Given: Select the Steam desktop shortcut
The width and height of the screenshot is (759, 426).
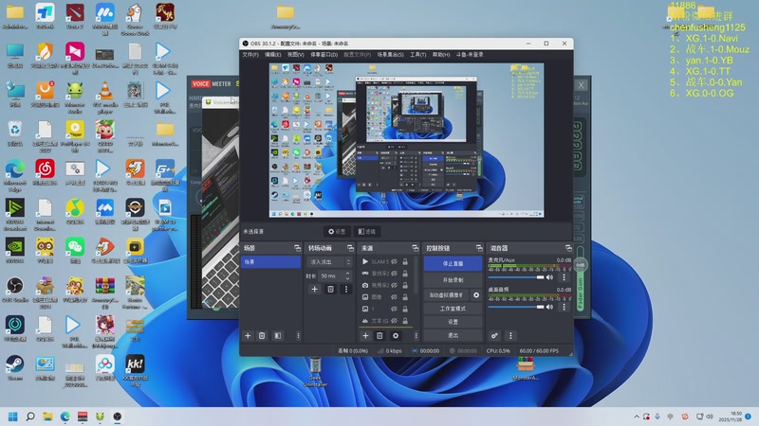Looking at the screenshot, I should tap(15, 368).
